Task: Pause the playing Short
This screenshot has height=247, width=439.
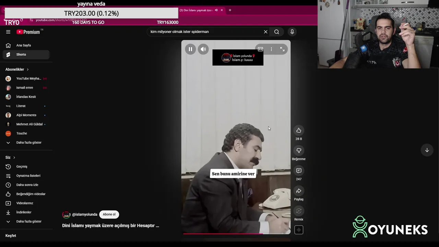Action: coord(190,49)
